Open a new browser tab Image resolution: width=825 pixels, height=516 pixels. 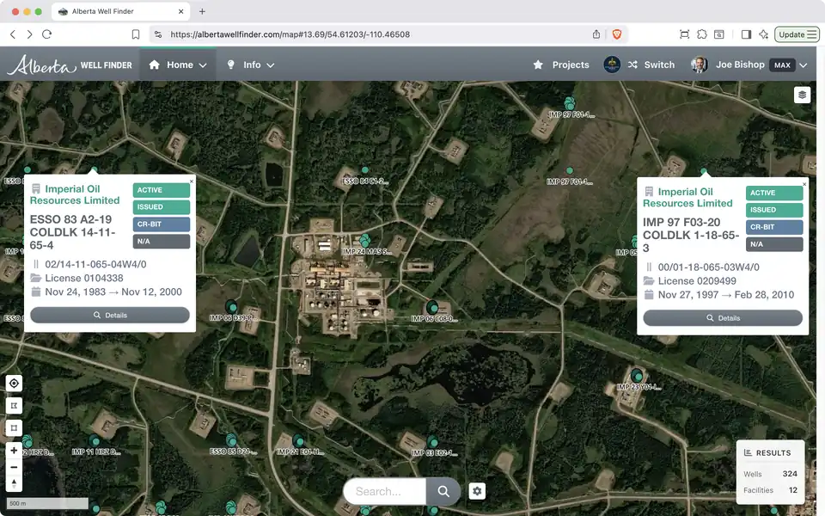tap(202, 11)
